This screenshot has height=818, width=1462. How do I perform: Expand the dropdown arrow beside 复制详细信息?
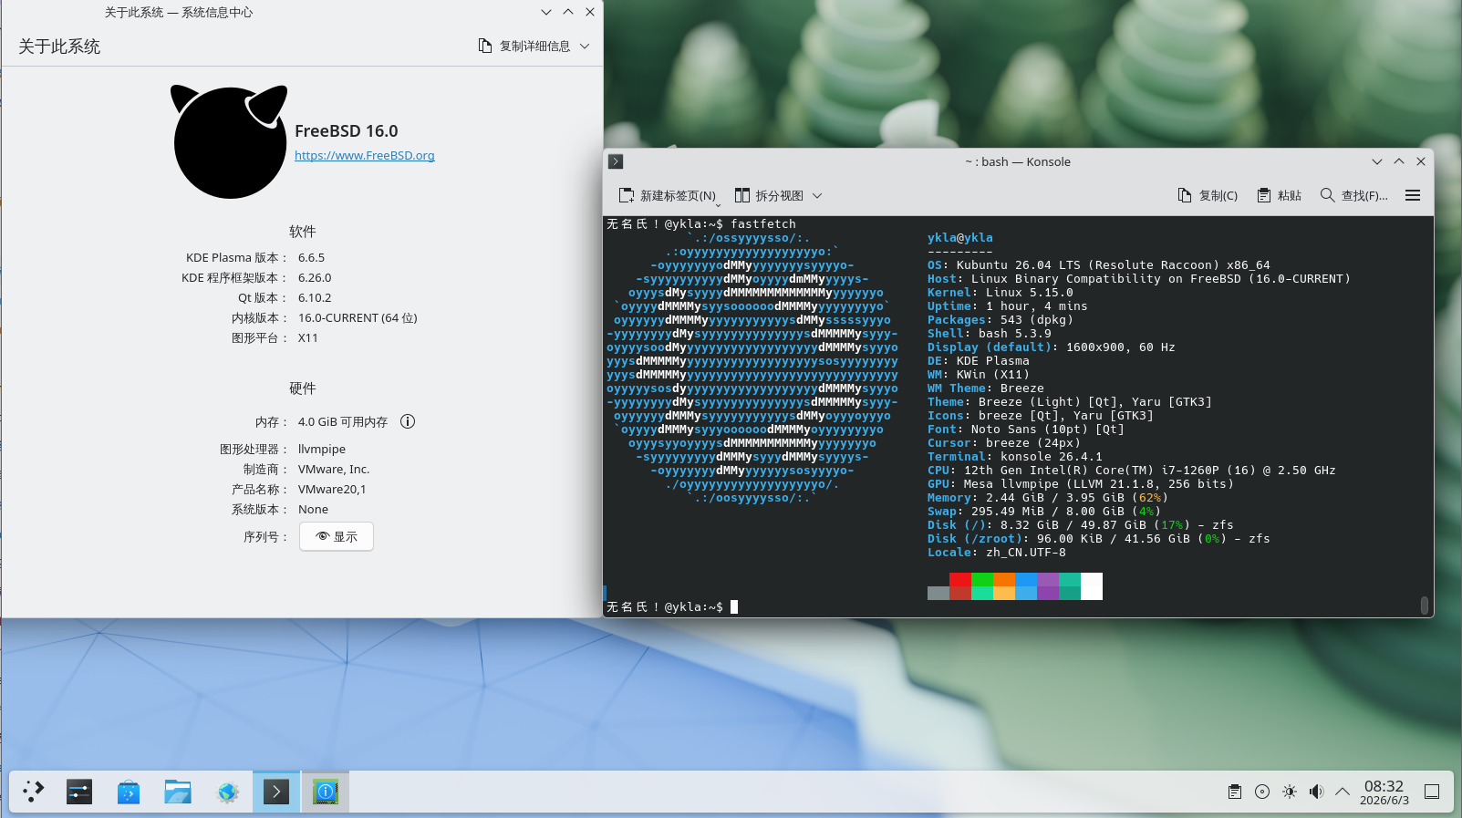click(585, 46)
